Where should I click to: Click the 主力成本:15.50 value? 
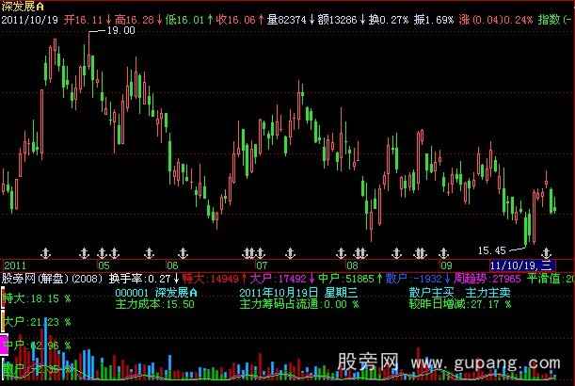coord(154,304)
